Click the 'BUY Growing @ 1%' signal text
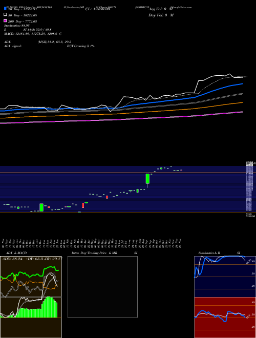This screenshot has height=338, width=256. click(x=80, y=46)
